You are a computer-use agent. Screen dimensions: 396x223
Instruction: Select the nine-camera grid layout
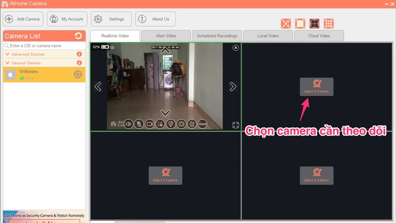(329, 24)
